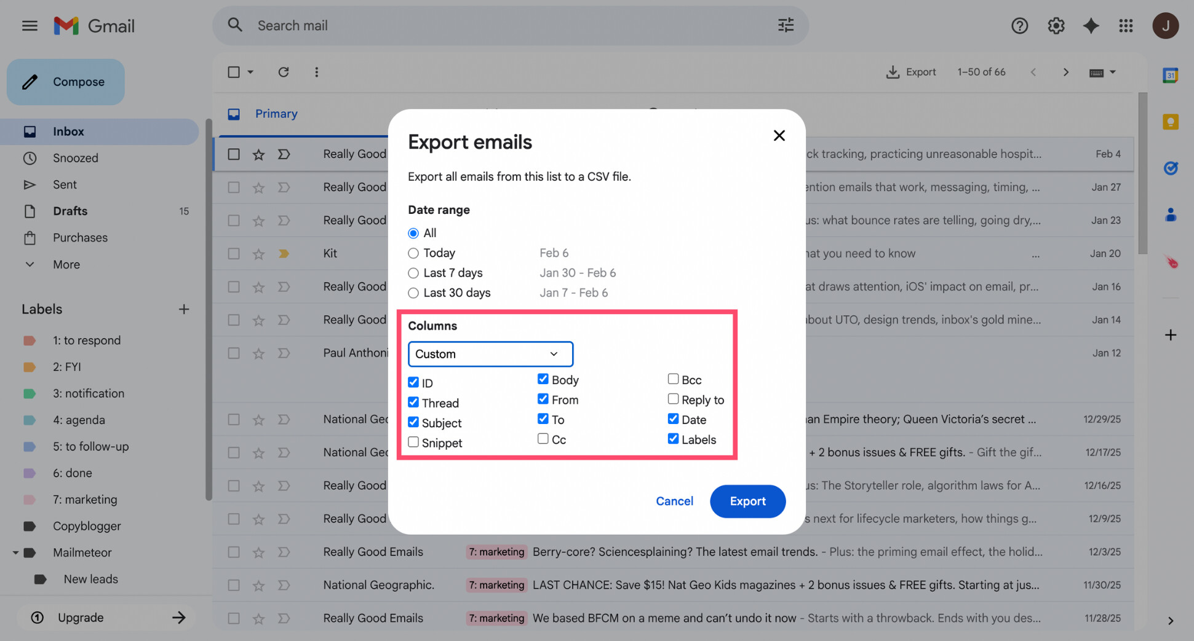Viewport: 1194px width, 641px height.
Task: Cancel the email export dialog
Action: click(674, 501)
